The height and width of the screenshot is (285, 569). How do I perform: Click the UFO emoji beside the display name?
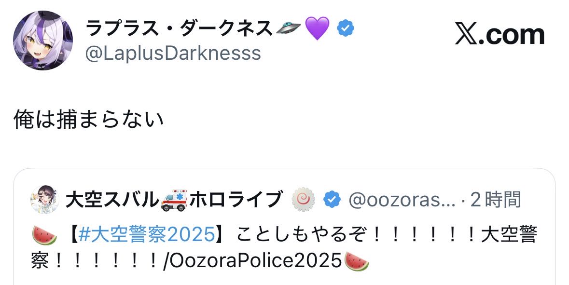pyautogui.click(x=289, y=30)
